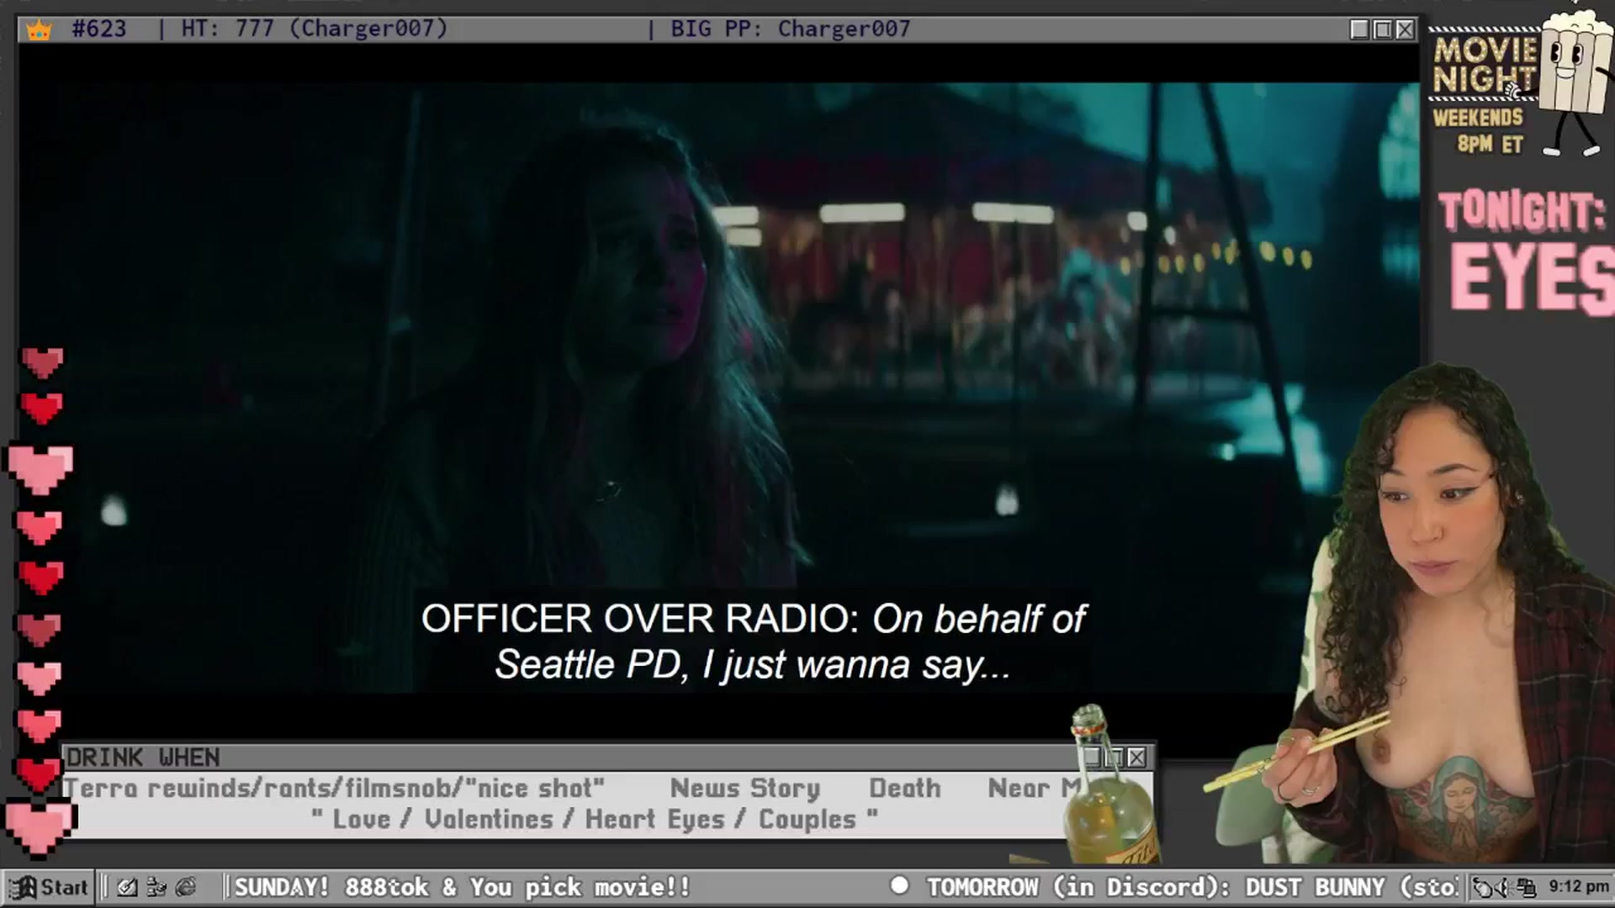Click the movie subtitle "OFFICER OVER RADIO" caption
This screenshot has width=1615, height=908.
pyautogui.click(x=754, y=641)
